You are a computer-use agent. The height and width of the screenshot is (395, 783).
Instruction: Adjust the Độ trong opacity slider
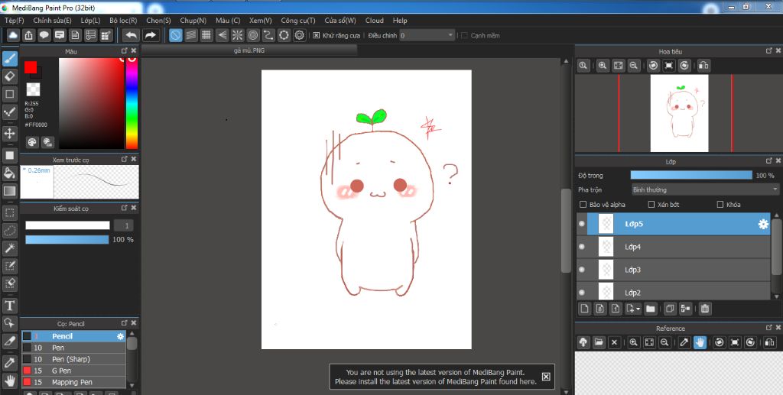(x=691, y=175)
